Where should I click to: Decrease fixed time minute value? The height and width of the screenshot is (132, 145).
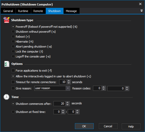click(x=77, y=113)
